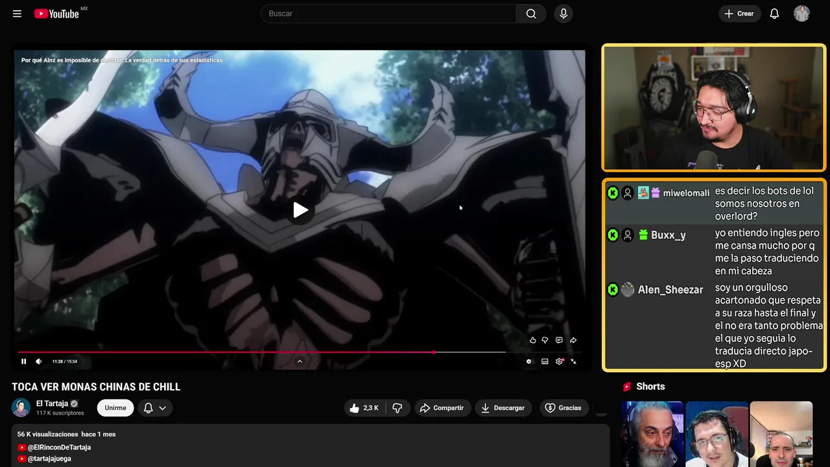Dislike the embedded video with thumbs-down overlay
This screenshot has height=467, width=830.
coord(545,340)
